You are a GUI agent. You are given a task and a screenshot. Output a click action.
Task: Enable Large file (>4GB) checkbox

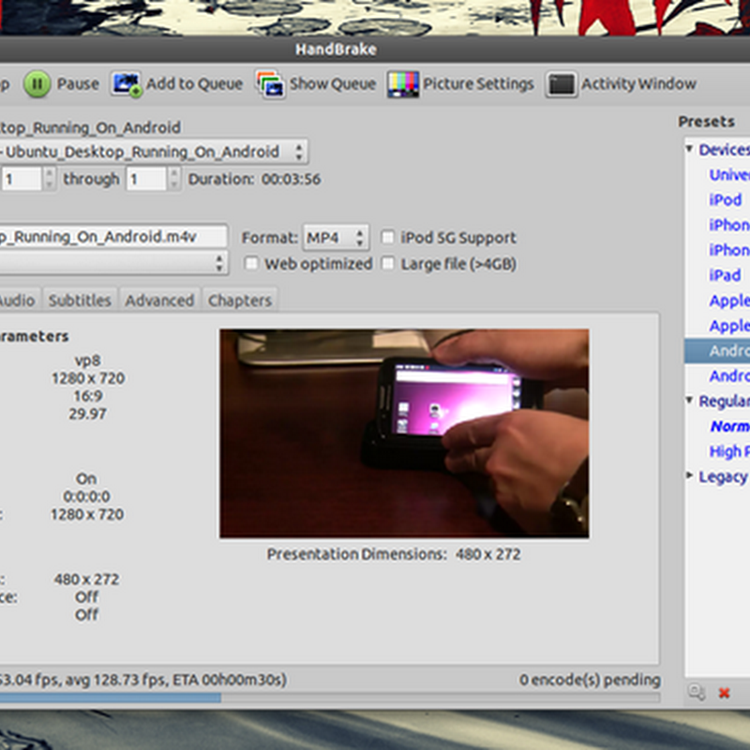(387, 263)
